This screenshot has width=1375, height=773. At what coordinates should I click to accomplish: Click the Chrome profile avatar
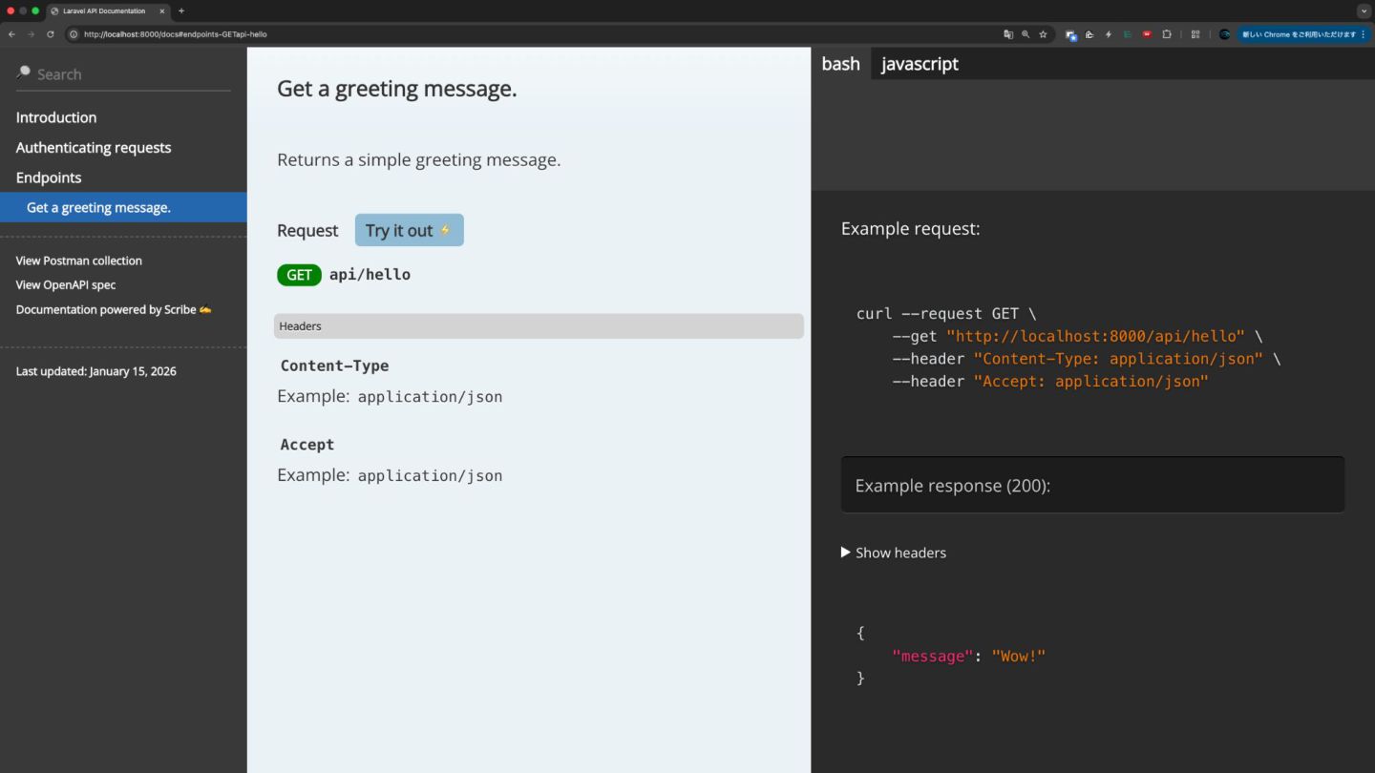[x=1224, y=34]
